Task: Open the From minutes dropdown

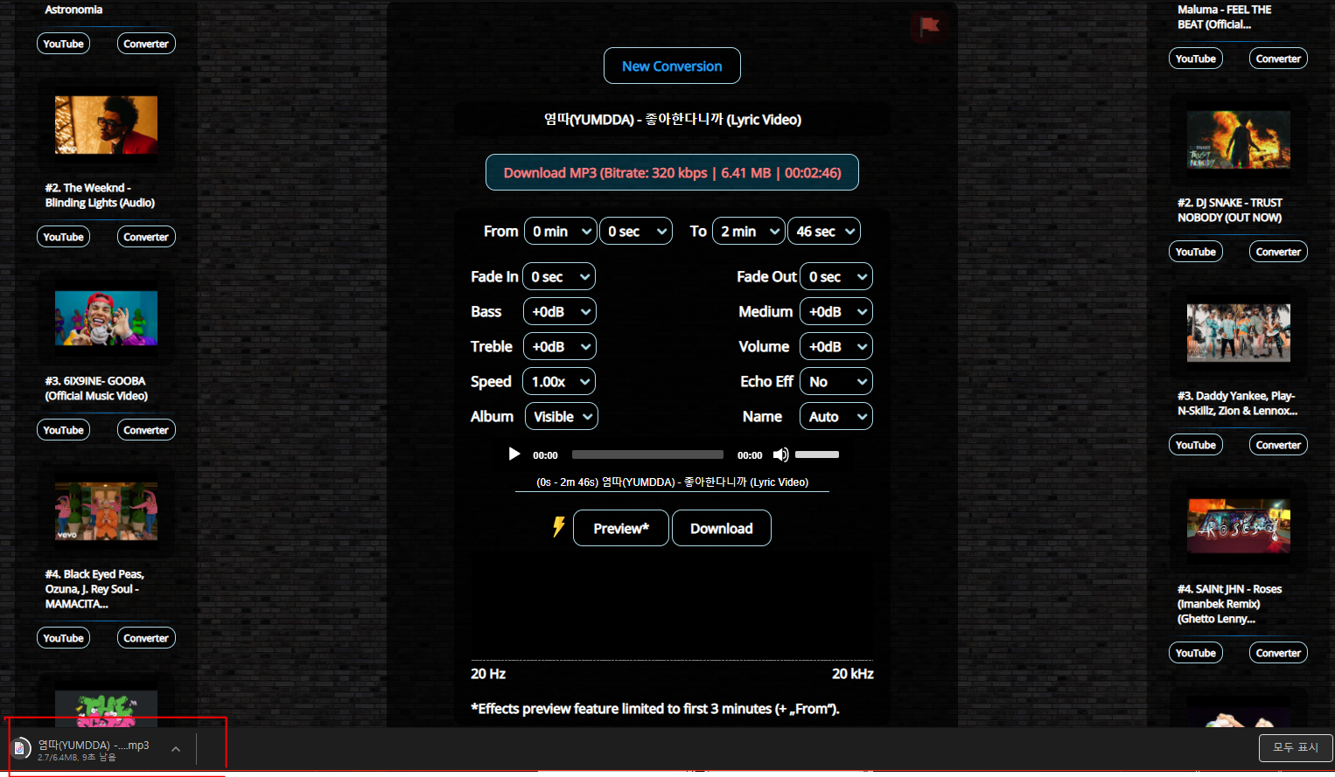Action: (x=561, y=231)
